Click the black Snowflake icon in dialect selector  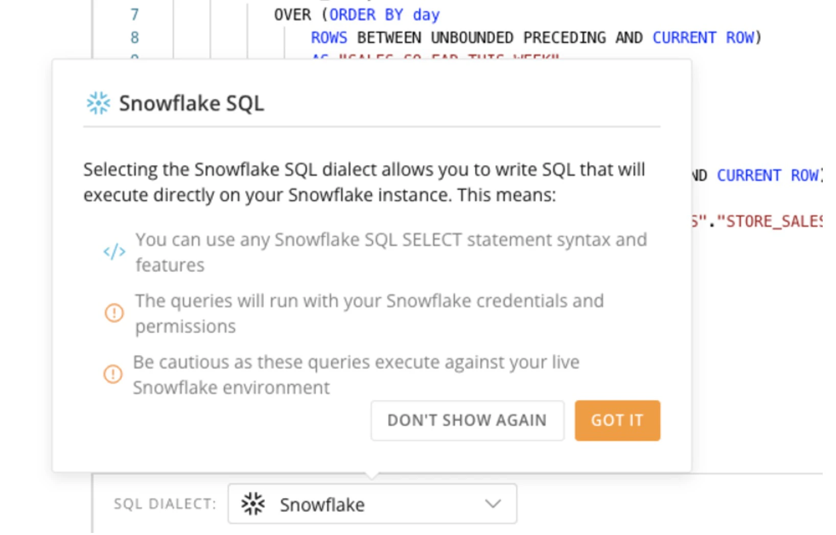coord(253,504)
